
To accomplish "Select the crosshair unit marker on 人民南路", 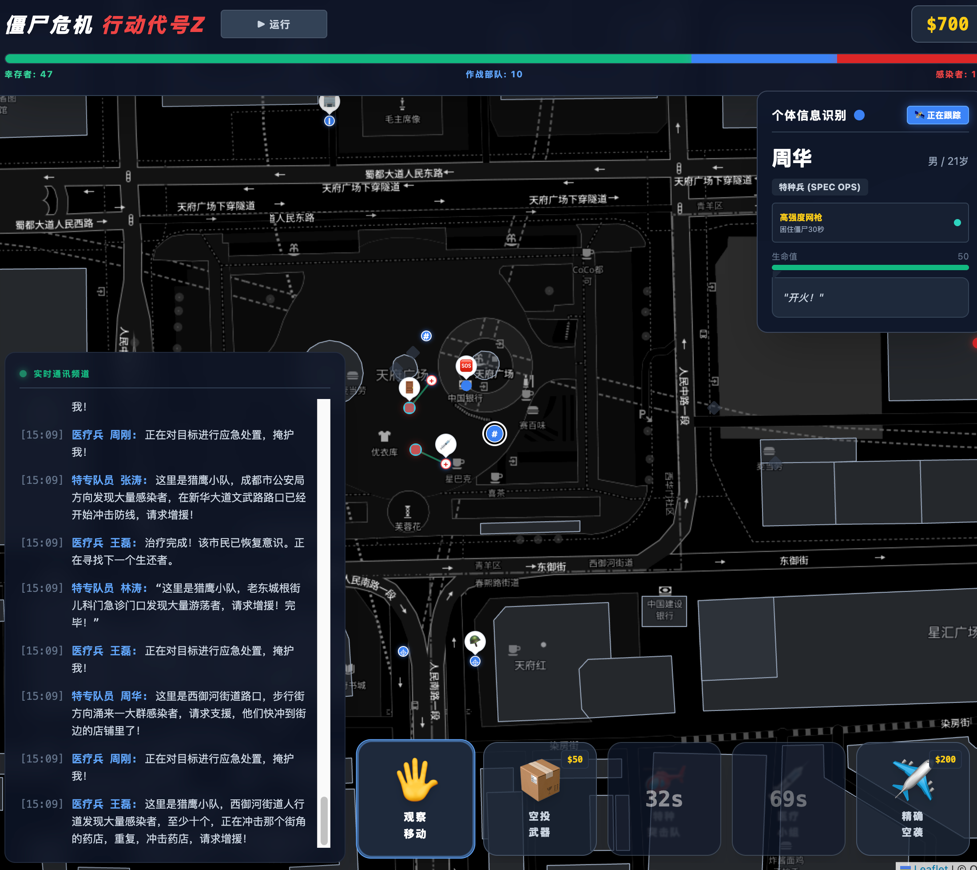I will click(403, 651).
